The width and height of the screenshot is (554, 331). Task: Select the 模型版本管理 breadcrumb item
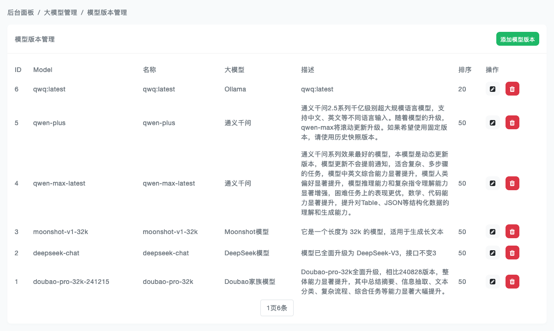coord(107,12)
